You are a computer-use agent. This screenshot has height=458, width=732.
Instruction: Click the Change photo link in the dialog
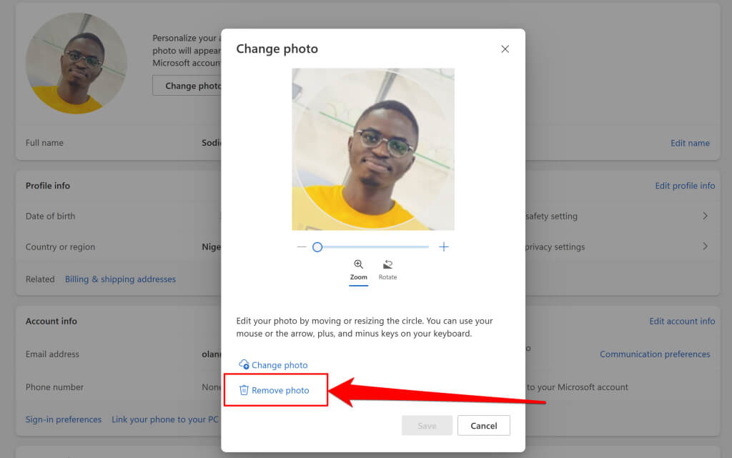pyautogui.click(x=280, y=364)
